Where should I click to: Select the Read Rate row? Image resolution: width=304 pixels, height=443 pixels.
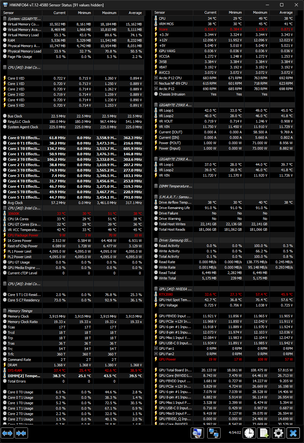tap(224, 262)
